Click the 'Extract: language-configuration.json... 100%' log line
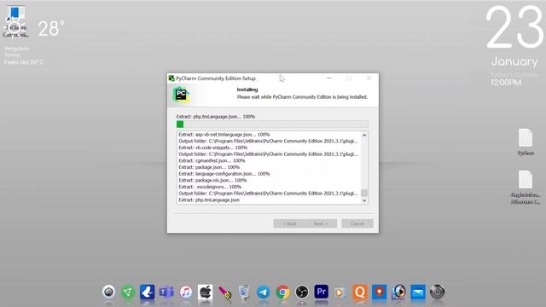 point(224,174)
